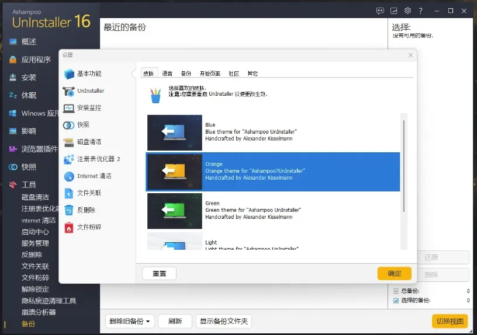Open 解除锁定 in sidebar tools
Viewport: 477px width, 335px height.
[35, 289]
